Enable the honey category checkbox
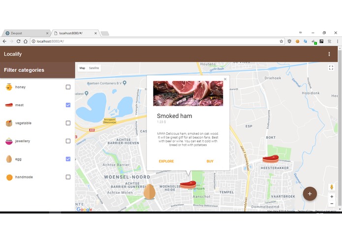The height and width of the screenshot is (243, 342). pyautogui.click(x=68, y=87)
